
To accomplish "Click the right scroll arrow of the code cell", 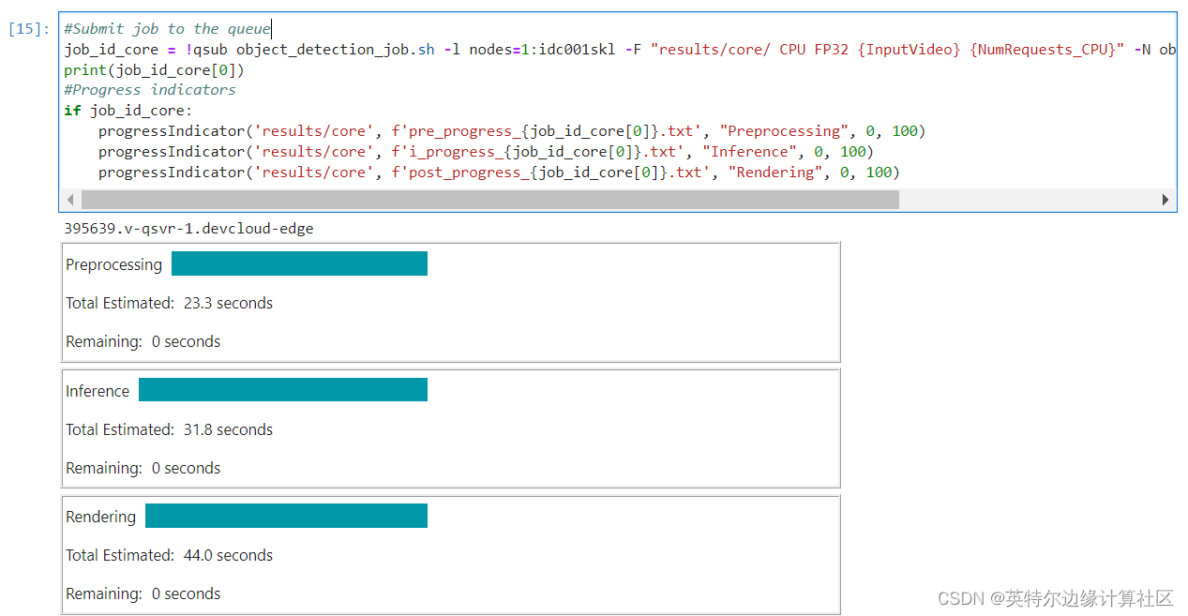I will 1165,199.
